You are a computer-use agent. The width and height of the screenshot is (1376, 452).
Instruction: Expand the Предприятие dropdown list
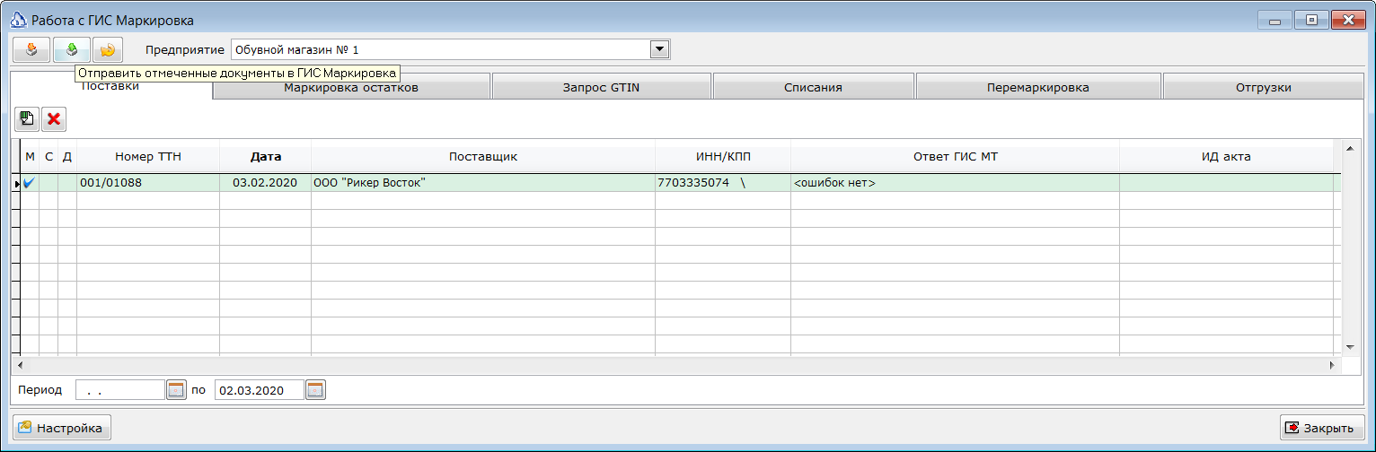point(660,49)
